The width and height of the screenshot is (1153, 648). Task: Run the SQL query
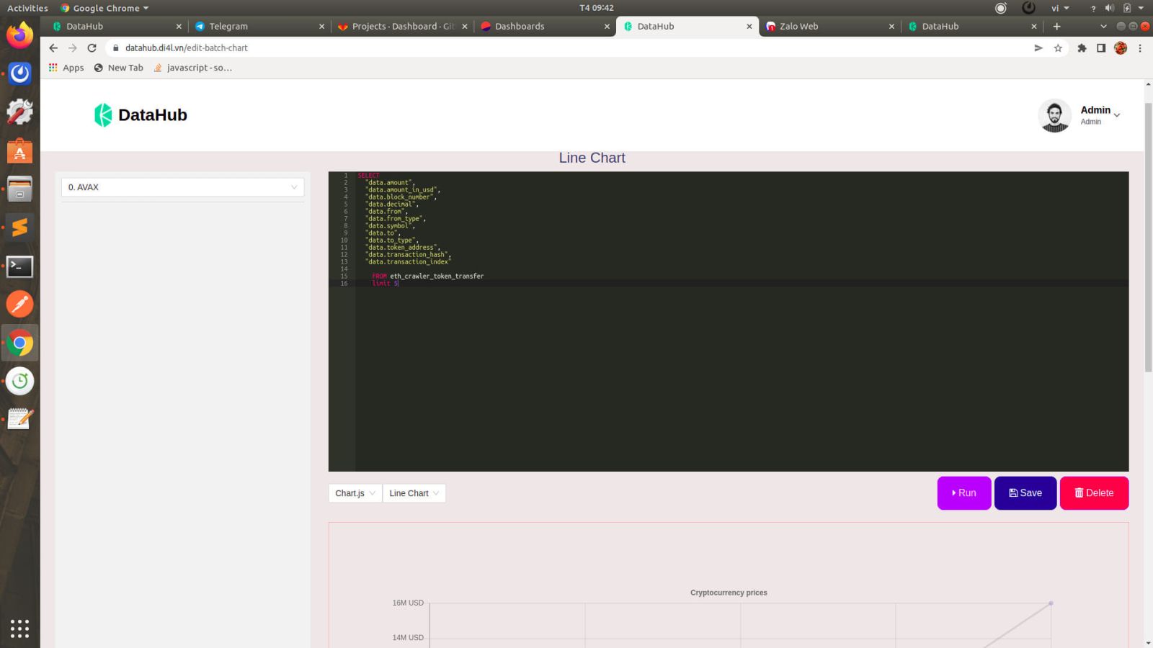(963, 493)
